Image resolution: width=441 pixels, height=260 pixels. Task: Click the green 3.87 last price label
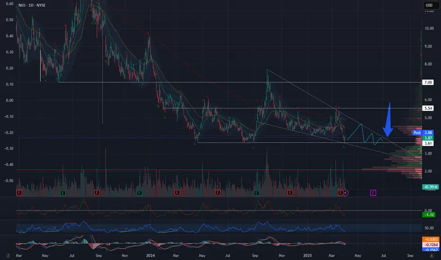coord(428,138)
